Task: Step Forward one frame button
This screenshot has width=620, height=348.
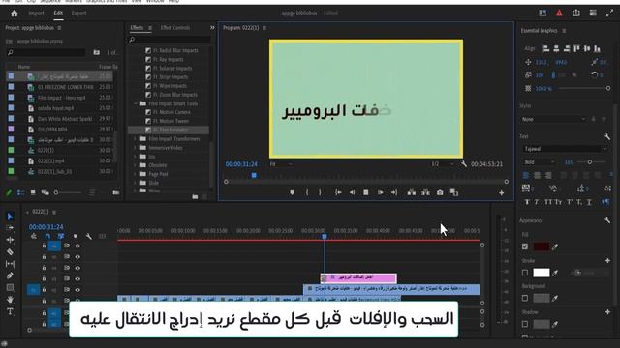Action: pyautogui.click(x=380, y=192)
